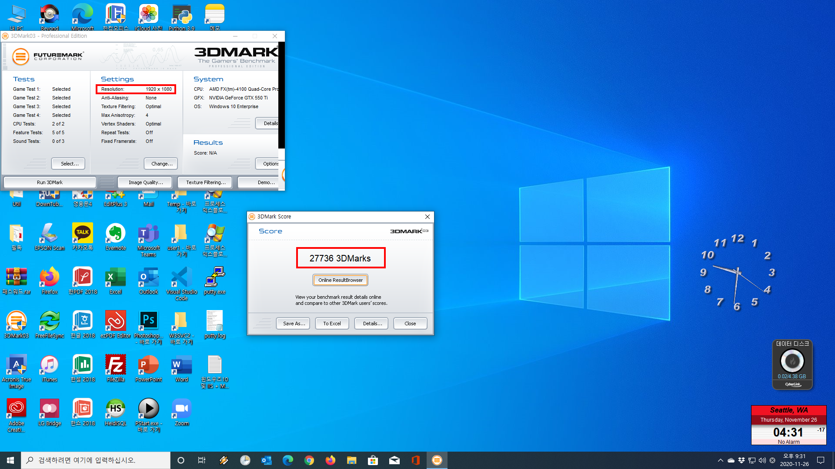Select Visual Studio Code desktop icon
The height and width of the screenshot is (469, 835).
[182, 284]
